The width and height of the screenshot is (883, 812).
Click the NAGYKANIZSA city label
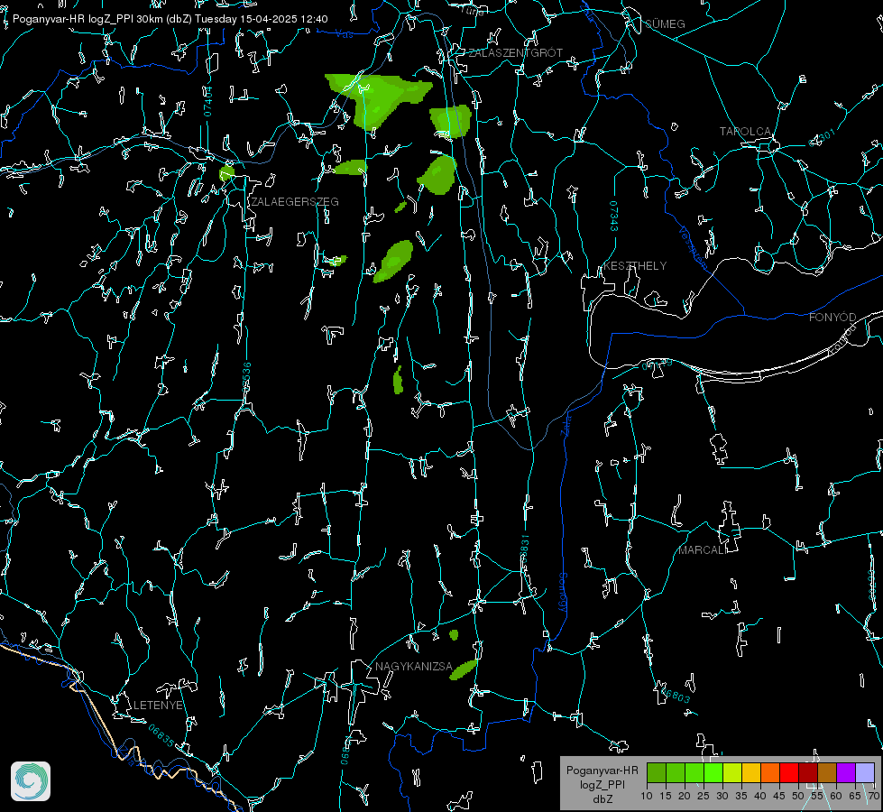pyautogui.click(x=414, y=667)
